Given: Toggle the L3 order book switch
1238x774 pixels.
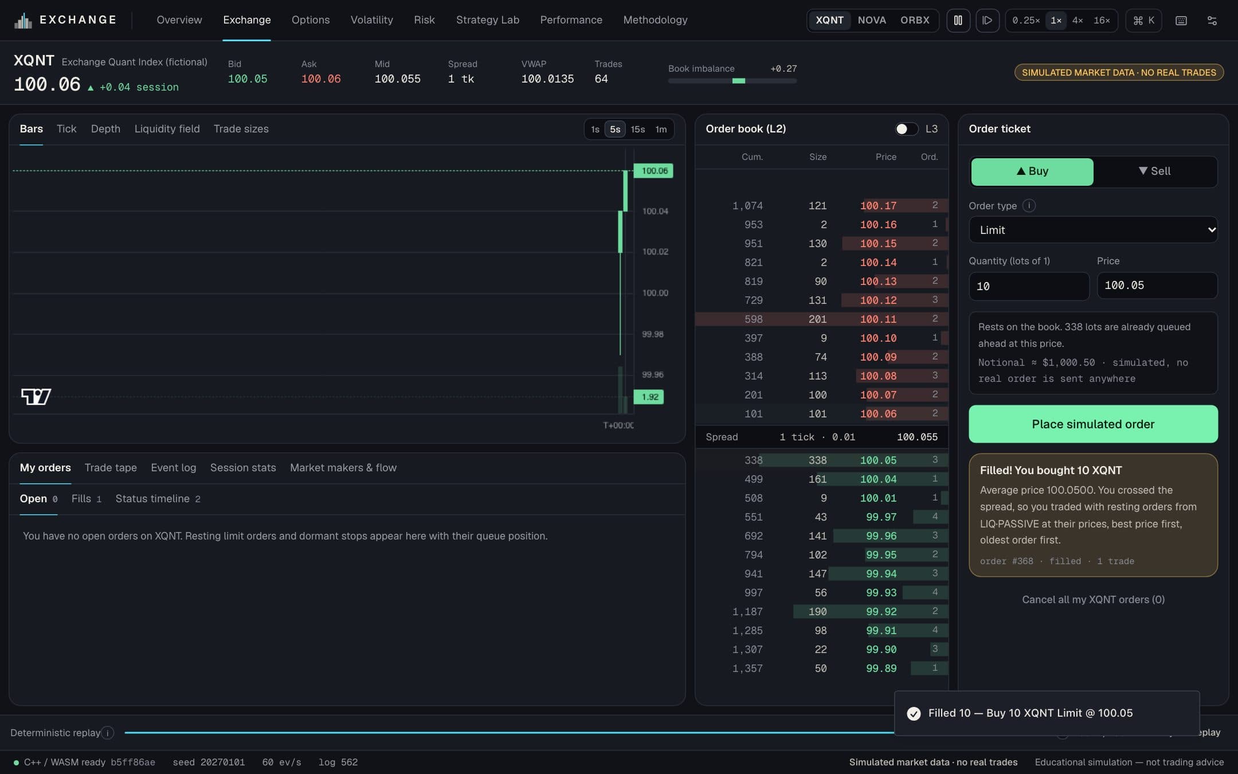Looking at the screenshot, I should 906,129.
